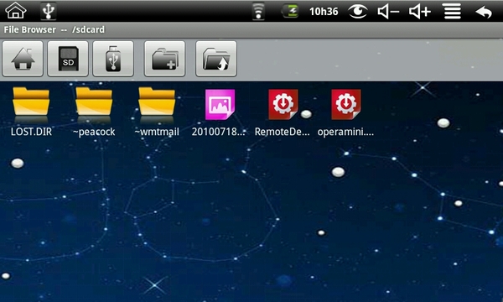
Task: Lower volume with speaker minus icon
Action: point(388,12)
